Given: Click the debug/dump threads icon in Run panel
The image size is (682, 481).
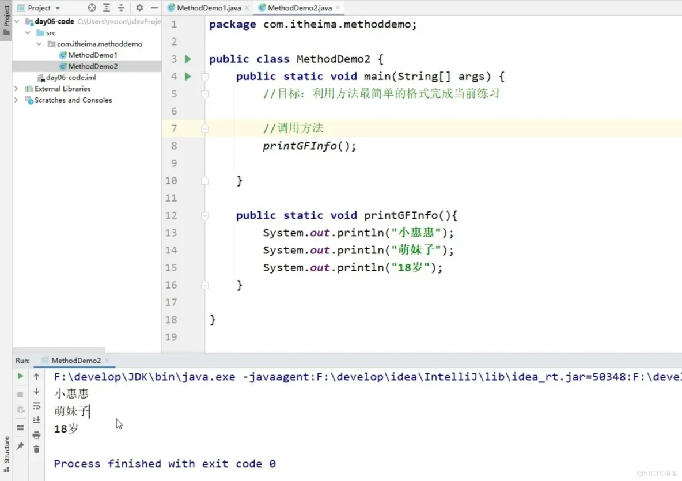Looking at the screenshot, I should [20, 410].
